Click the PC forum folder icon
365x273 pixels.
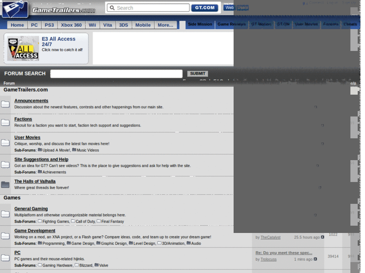coord(5,258)
